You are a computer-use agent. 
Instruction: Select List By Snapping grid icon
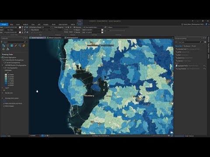pyautogui.click(x=20, y=46)
